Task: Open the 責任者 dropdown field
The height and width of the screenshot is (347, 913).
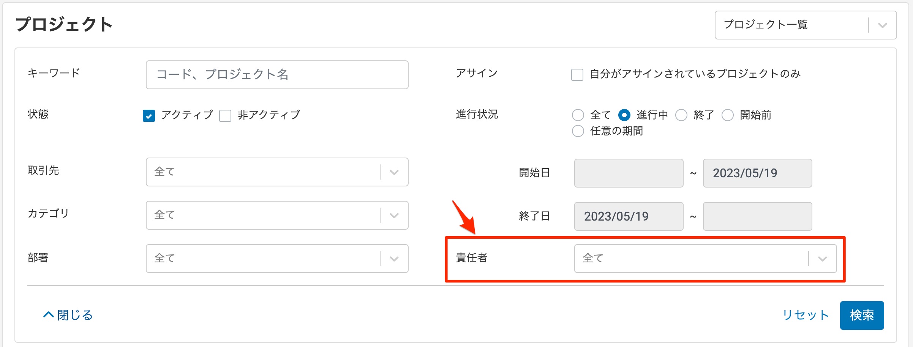Action: click(x=706, y=259)
